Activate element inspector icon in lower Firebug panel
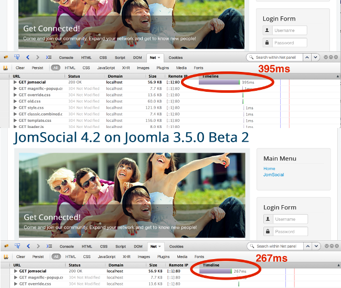The height and width of the screenshot is (288, 341). [x=17, y=246]
